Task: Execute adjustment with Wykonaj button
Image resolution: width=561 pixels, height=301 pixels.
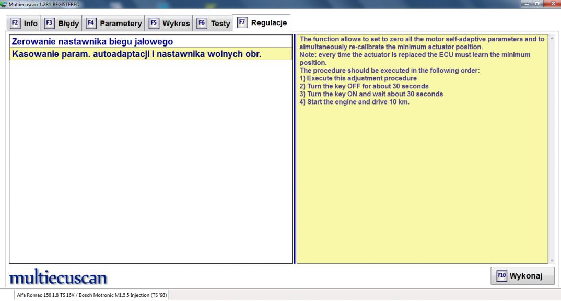Action: (x=522, y=275)
